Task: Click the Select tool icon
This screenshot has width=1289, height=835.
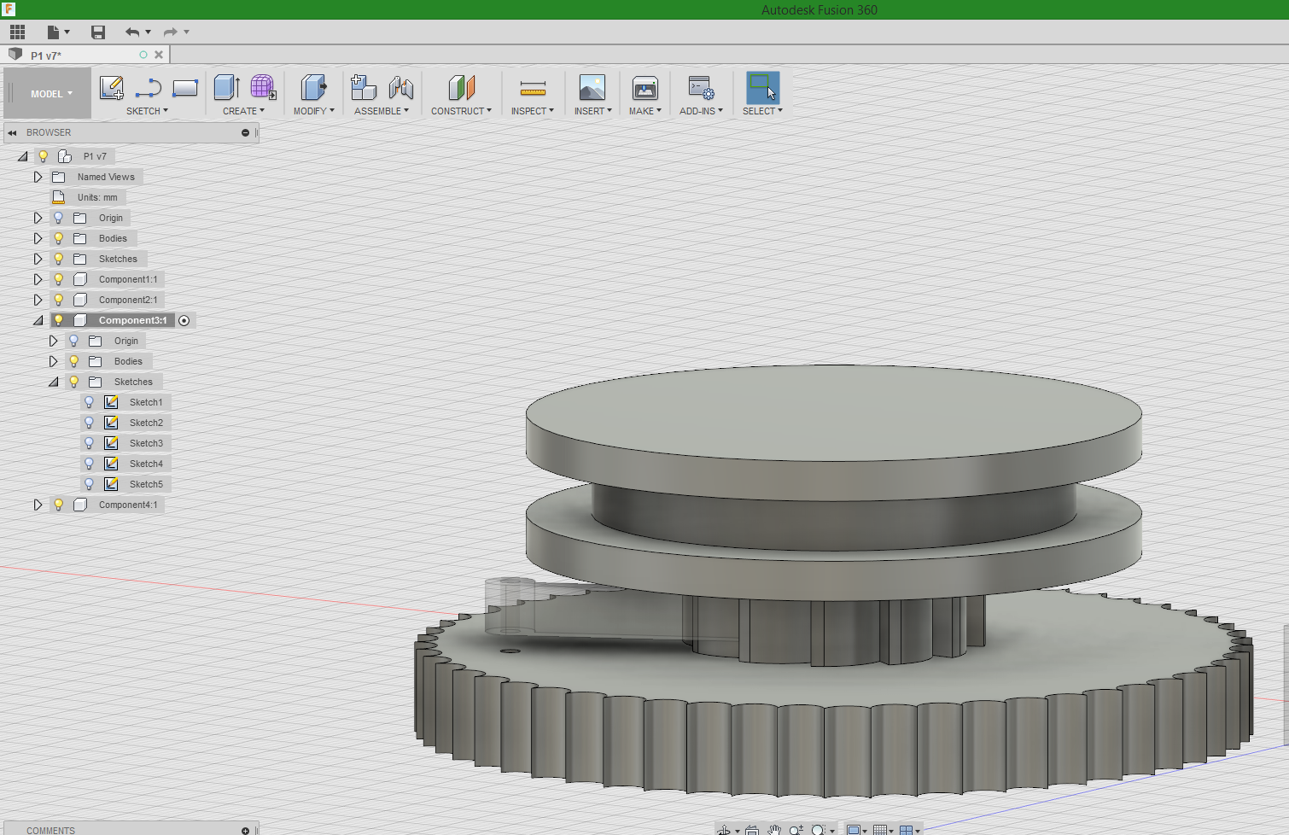Action: 762,88
